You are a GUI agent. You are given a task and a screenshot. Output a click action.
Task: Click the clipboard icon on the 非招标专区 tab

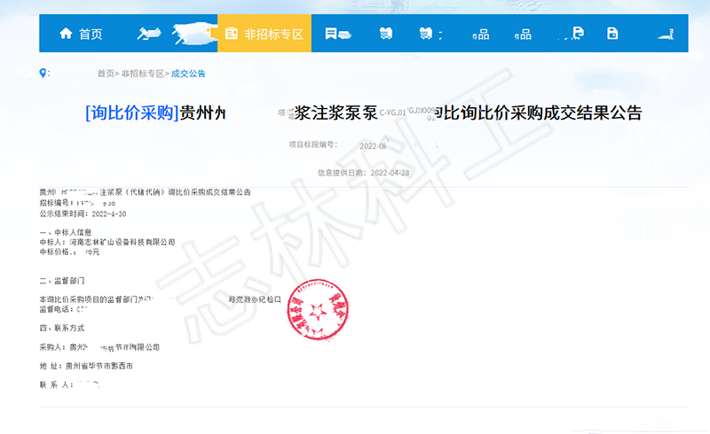pyautogui.click(x=232, y=34)
